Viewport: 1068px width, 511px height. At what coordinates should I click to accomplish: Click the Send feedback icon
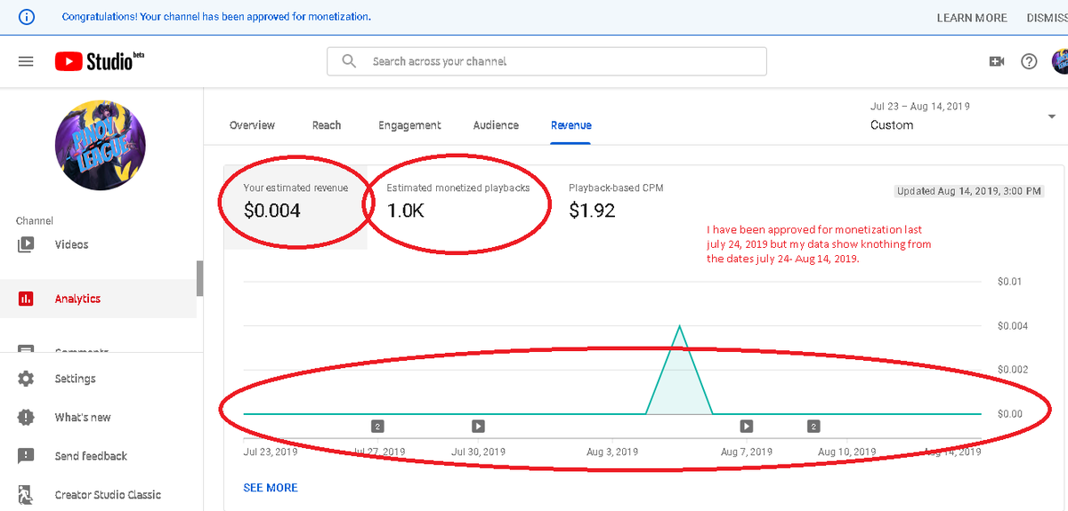tap(26, 456)
